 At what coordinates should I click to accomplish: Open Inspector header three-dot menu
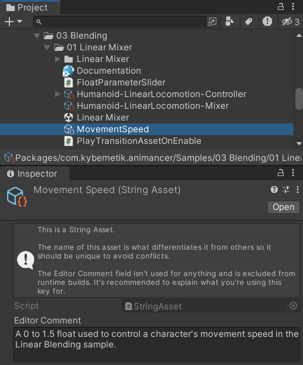click(x=298, y=190)
